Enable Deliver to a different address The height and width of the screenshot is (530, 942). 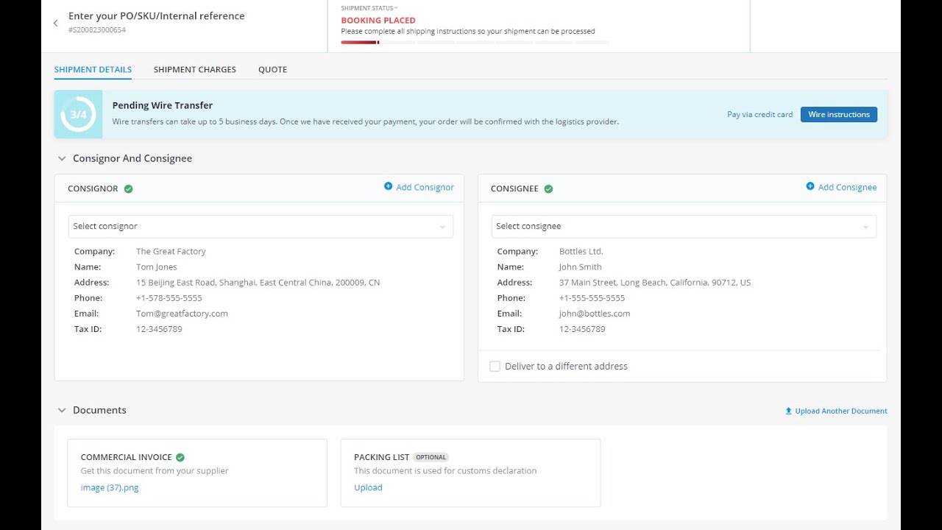pos(495,367)
